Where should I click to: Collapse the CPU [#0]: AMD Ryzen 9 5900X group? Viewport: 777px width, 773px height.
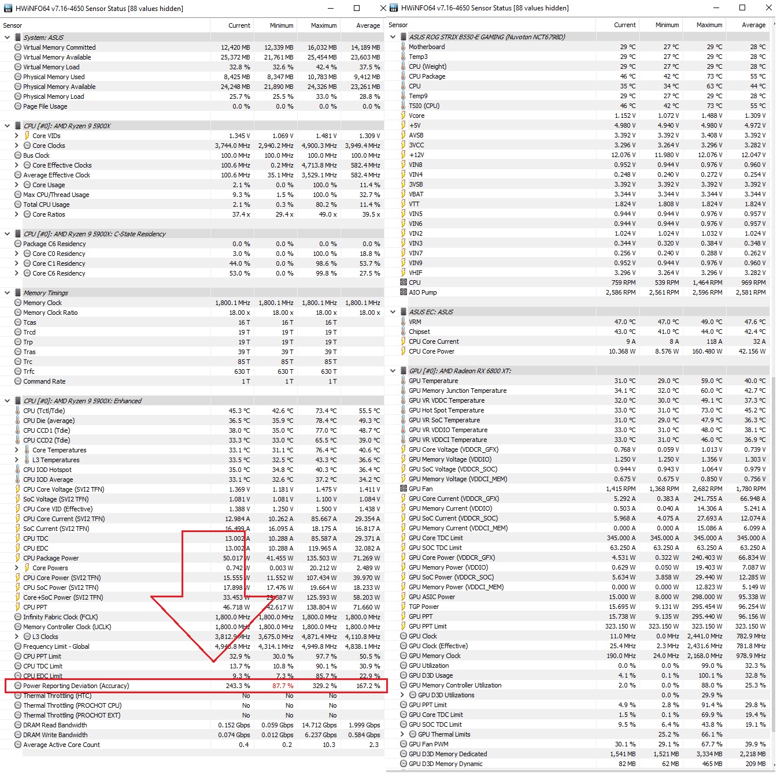[7, 126]
